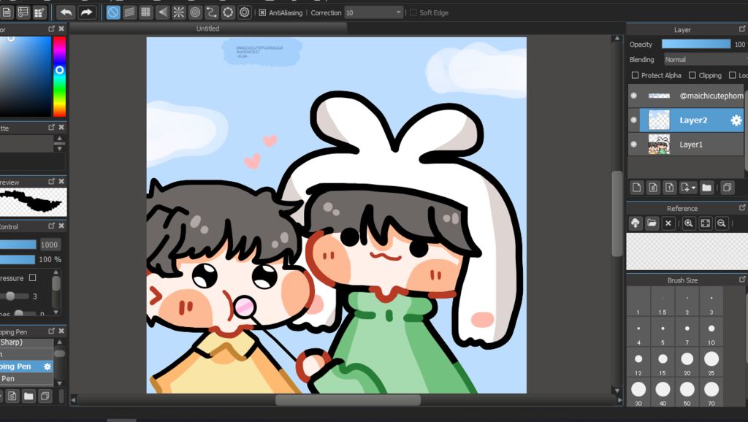Enable Protect Alpha for the layer
The height and width of the screenshot is (422, 748).
(635, 75)
